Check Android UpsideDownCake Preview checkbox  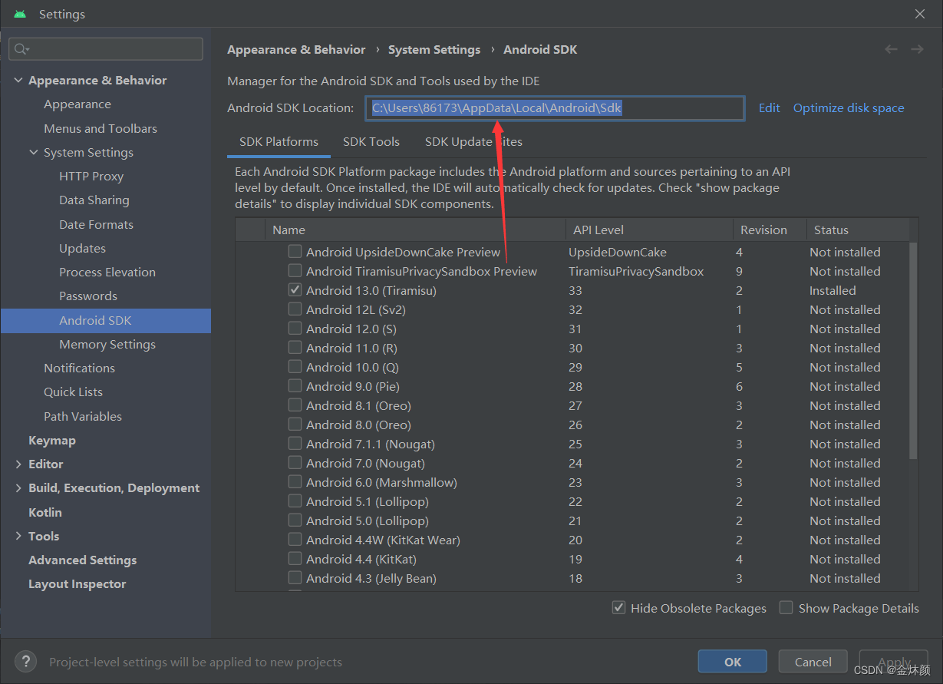[295, 251]
